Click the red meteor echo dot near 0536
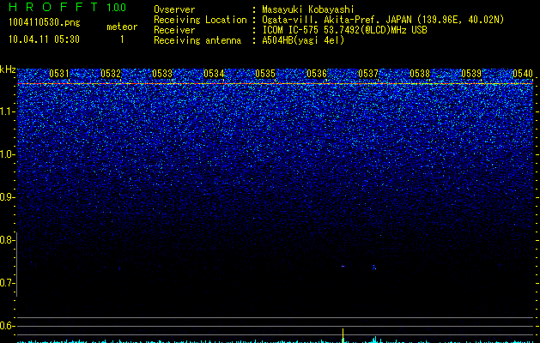This screenshot has width=540, height=343. (343, 266)
